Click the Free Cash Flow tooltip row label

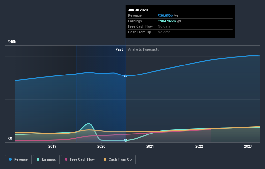tap(140, 26)
